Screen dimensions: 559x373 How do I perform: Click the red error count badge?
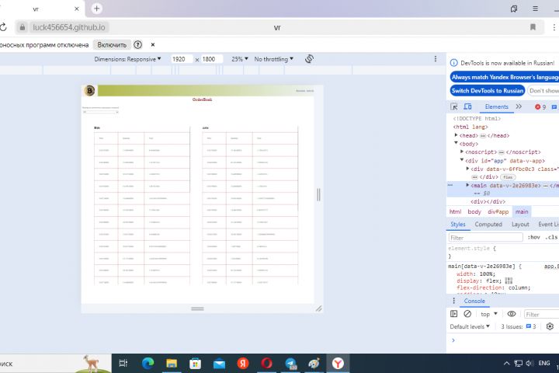pyautogui.click(x=540, y=106)
